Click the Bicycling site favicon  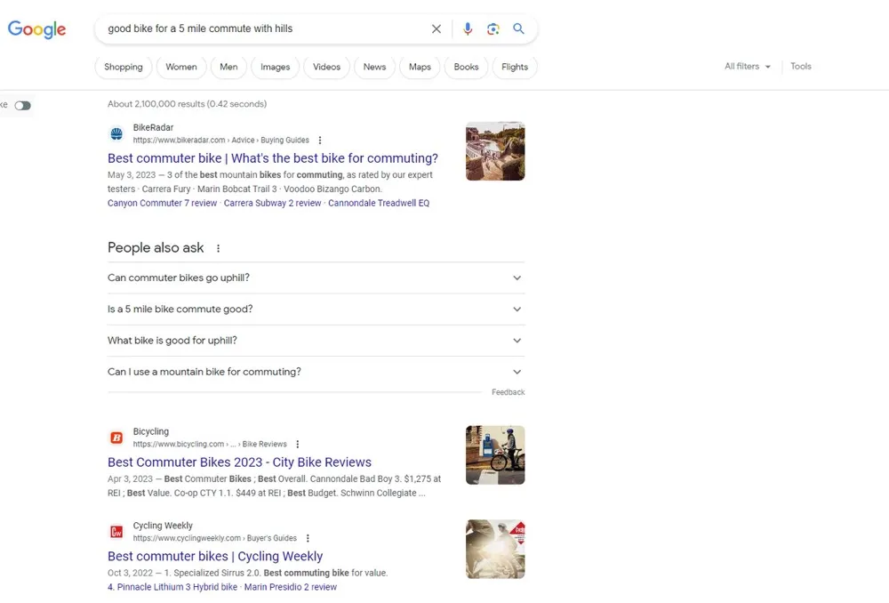coord(116,438)
